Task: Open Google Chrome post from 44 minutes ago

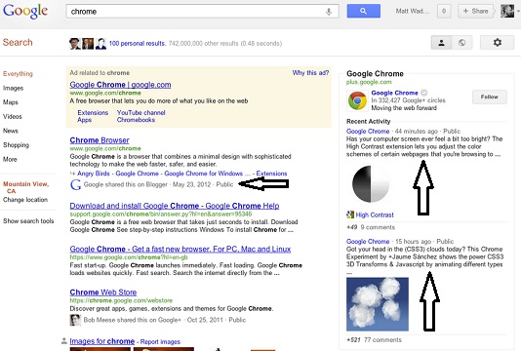Action: (368, 132)
